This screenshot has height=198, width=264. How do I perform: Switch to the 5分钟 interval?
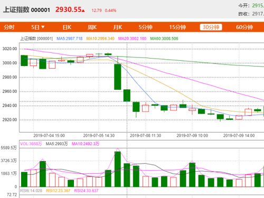[145, 27]
